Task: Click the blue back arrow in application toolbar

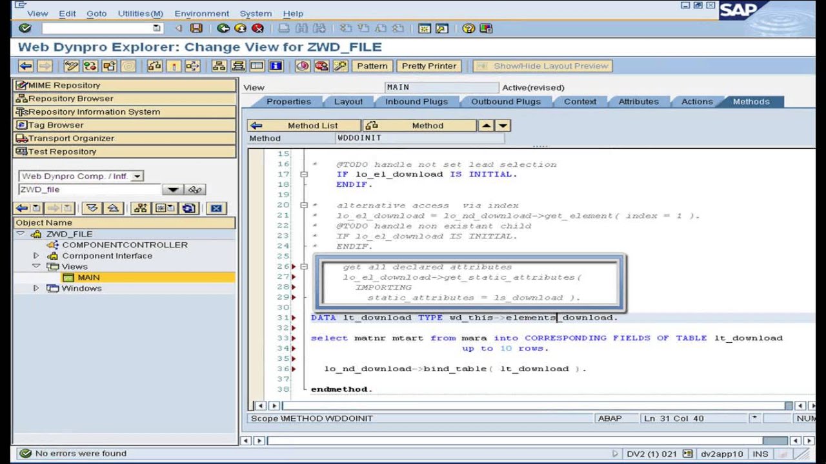Action: tap(26, 66)
